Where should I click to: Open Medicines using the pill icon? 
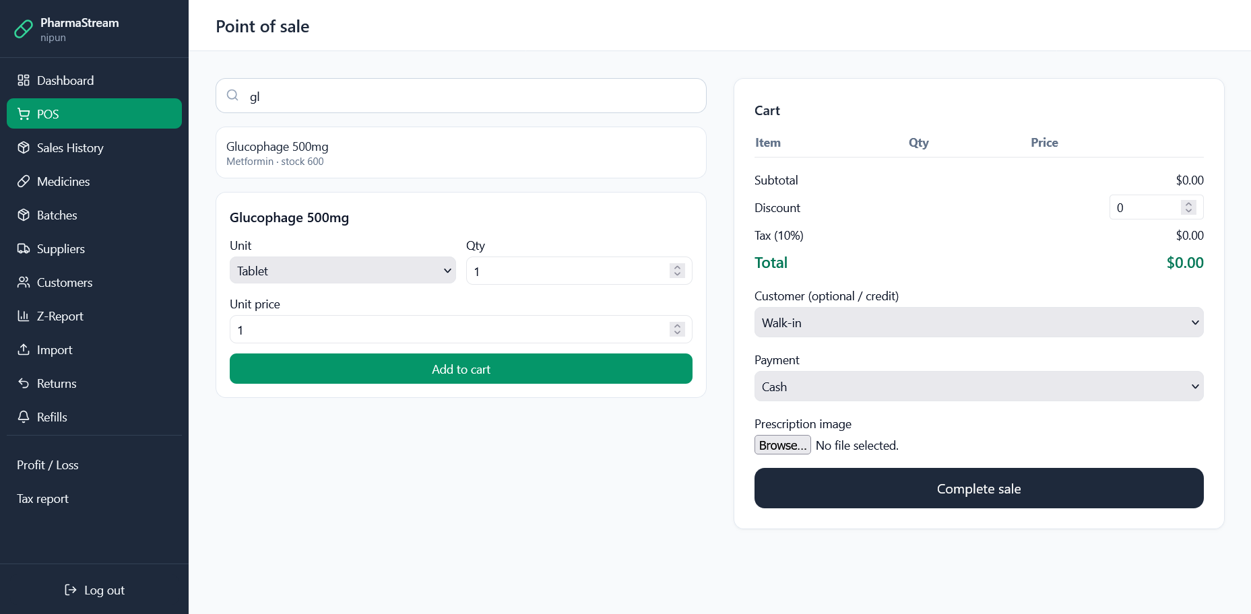[24, 181]
